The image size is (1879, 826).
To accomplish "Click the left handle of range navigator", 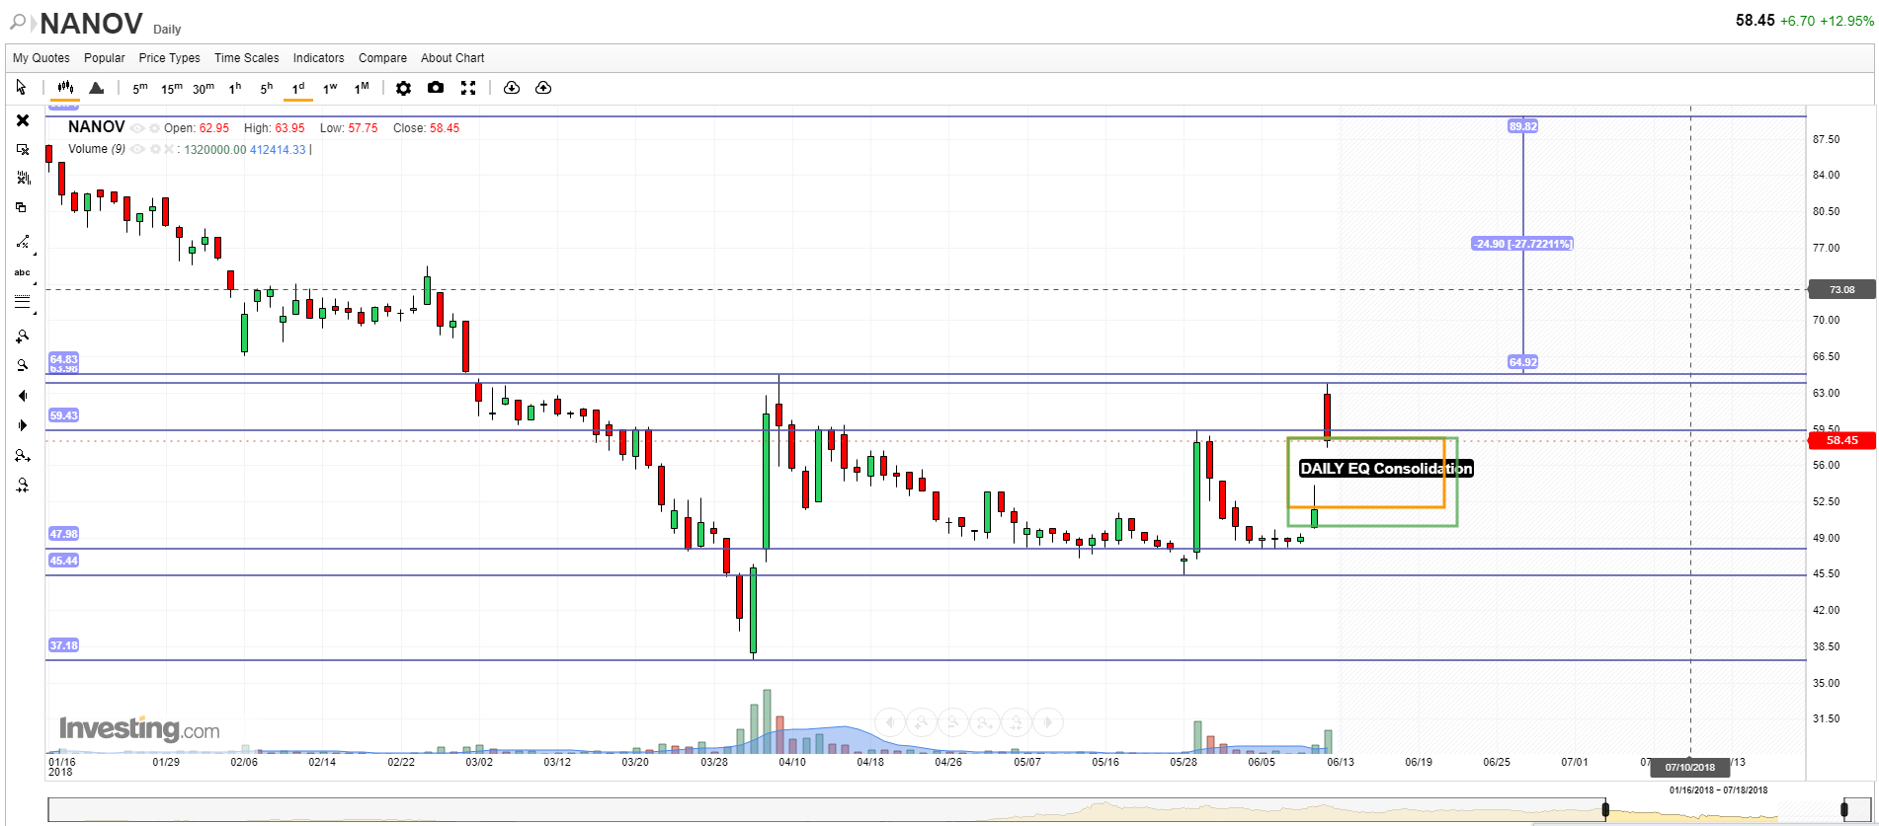I will coord(1605,810).
